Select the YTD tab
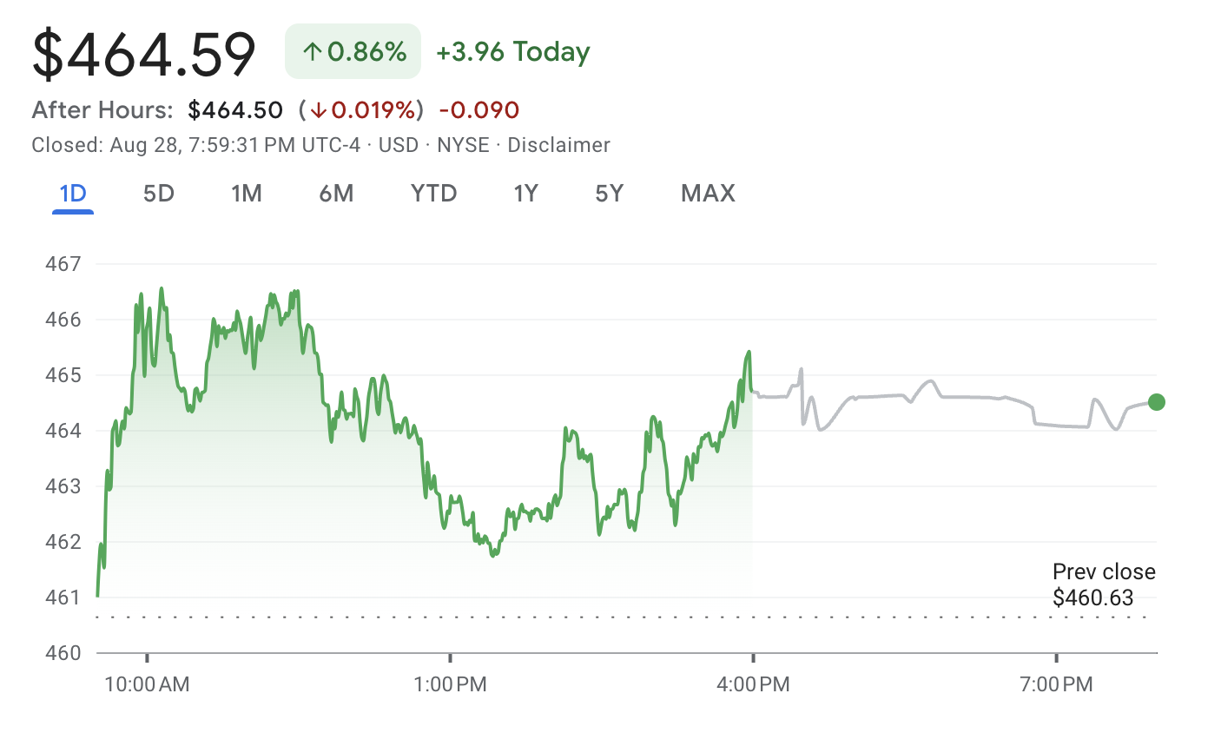This screenshot has height=733, width=1221. (433, 193)
